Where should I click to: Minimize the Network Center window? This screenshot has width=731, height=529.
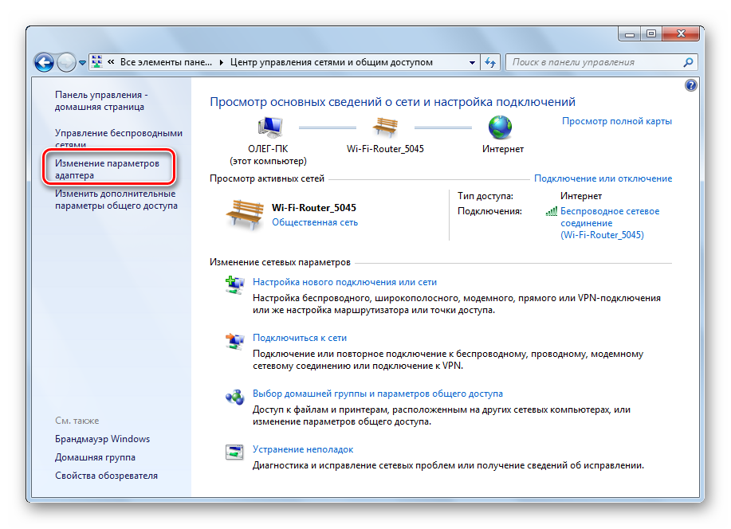(x=630, y=33)
